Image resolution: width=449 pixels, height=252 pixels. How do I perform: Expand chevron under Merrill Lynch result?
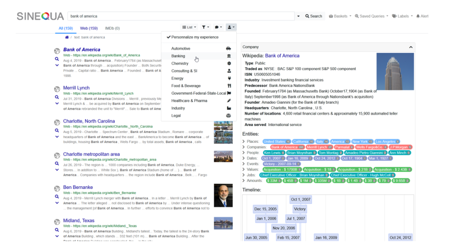[57, 104]
